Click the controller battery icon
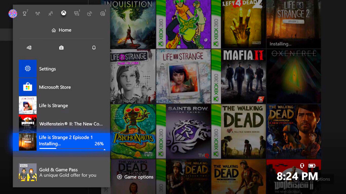 coord(312,165)
